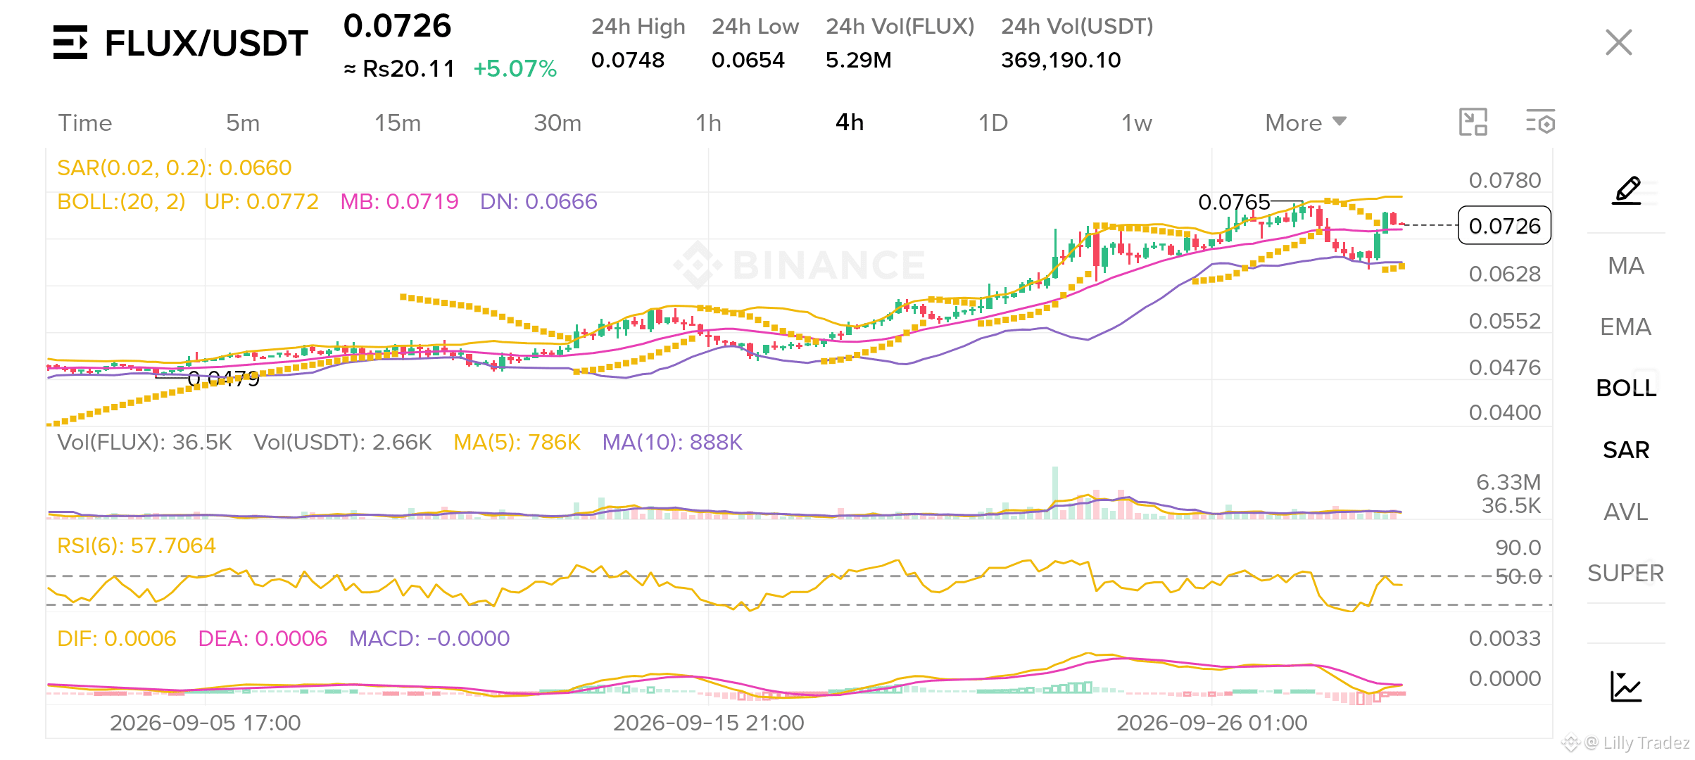Enable the EMA indicator
Viewport: 1695px width, 760px height.
point(1626,327)
